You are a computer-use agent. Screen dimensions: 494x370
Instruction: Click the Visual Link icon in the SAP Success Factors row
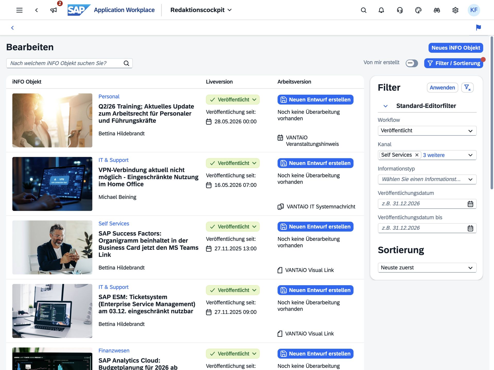click(280, 270)
